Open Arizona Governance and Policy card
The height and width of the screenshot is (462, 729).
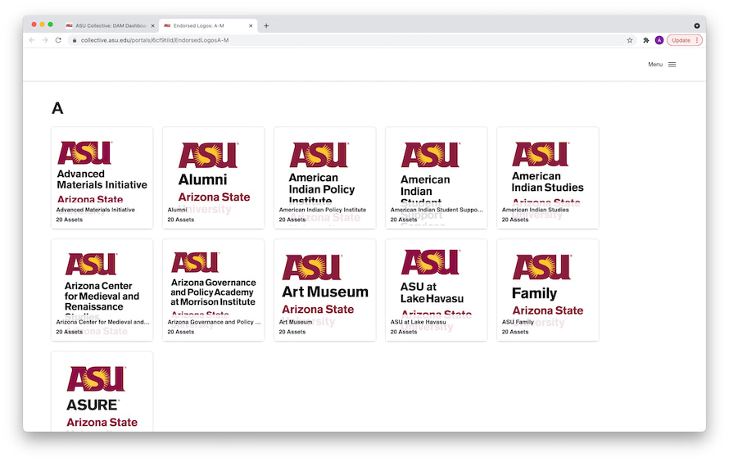[214, 290]
